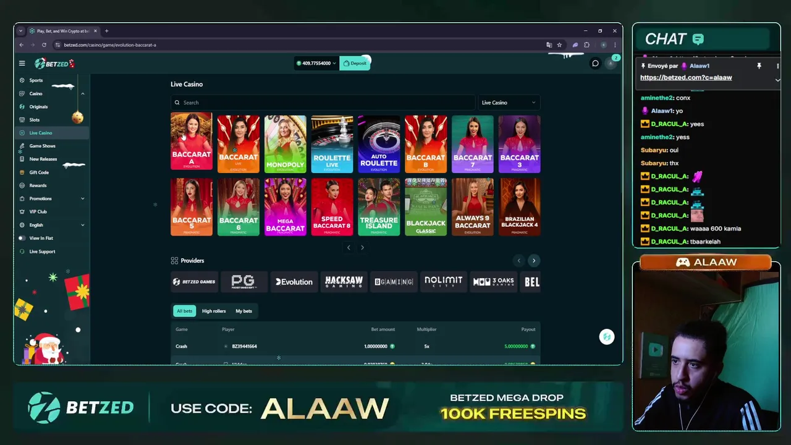Open Chrome three-dot menu

[614, 44]
